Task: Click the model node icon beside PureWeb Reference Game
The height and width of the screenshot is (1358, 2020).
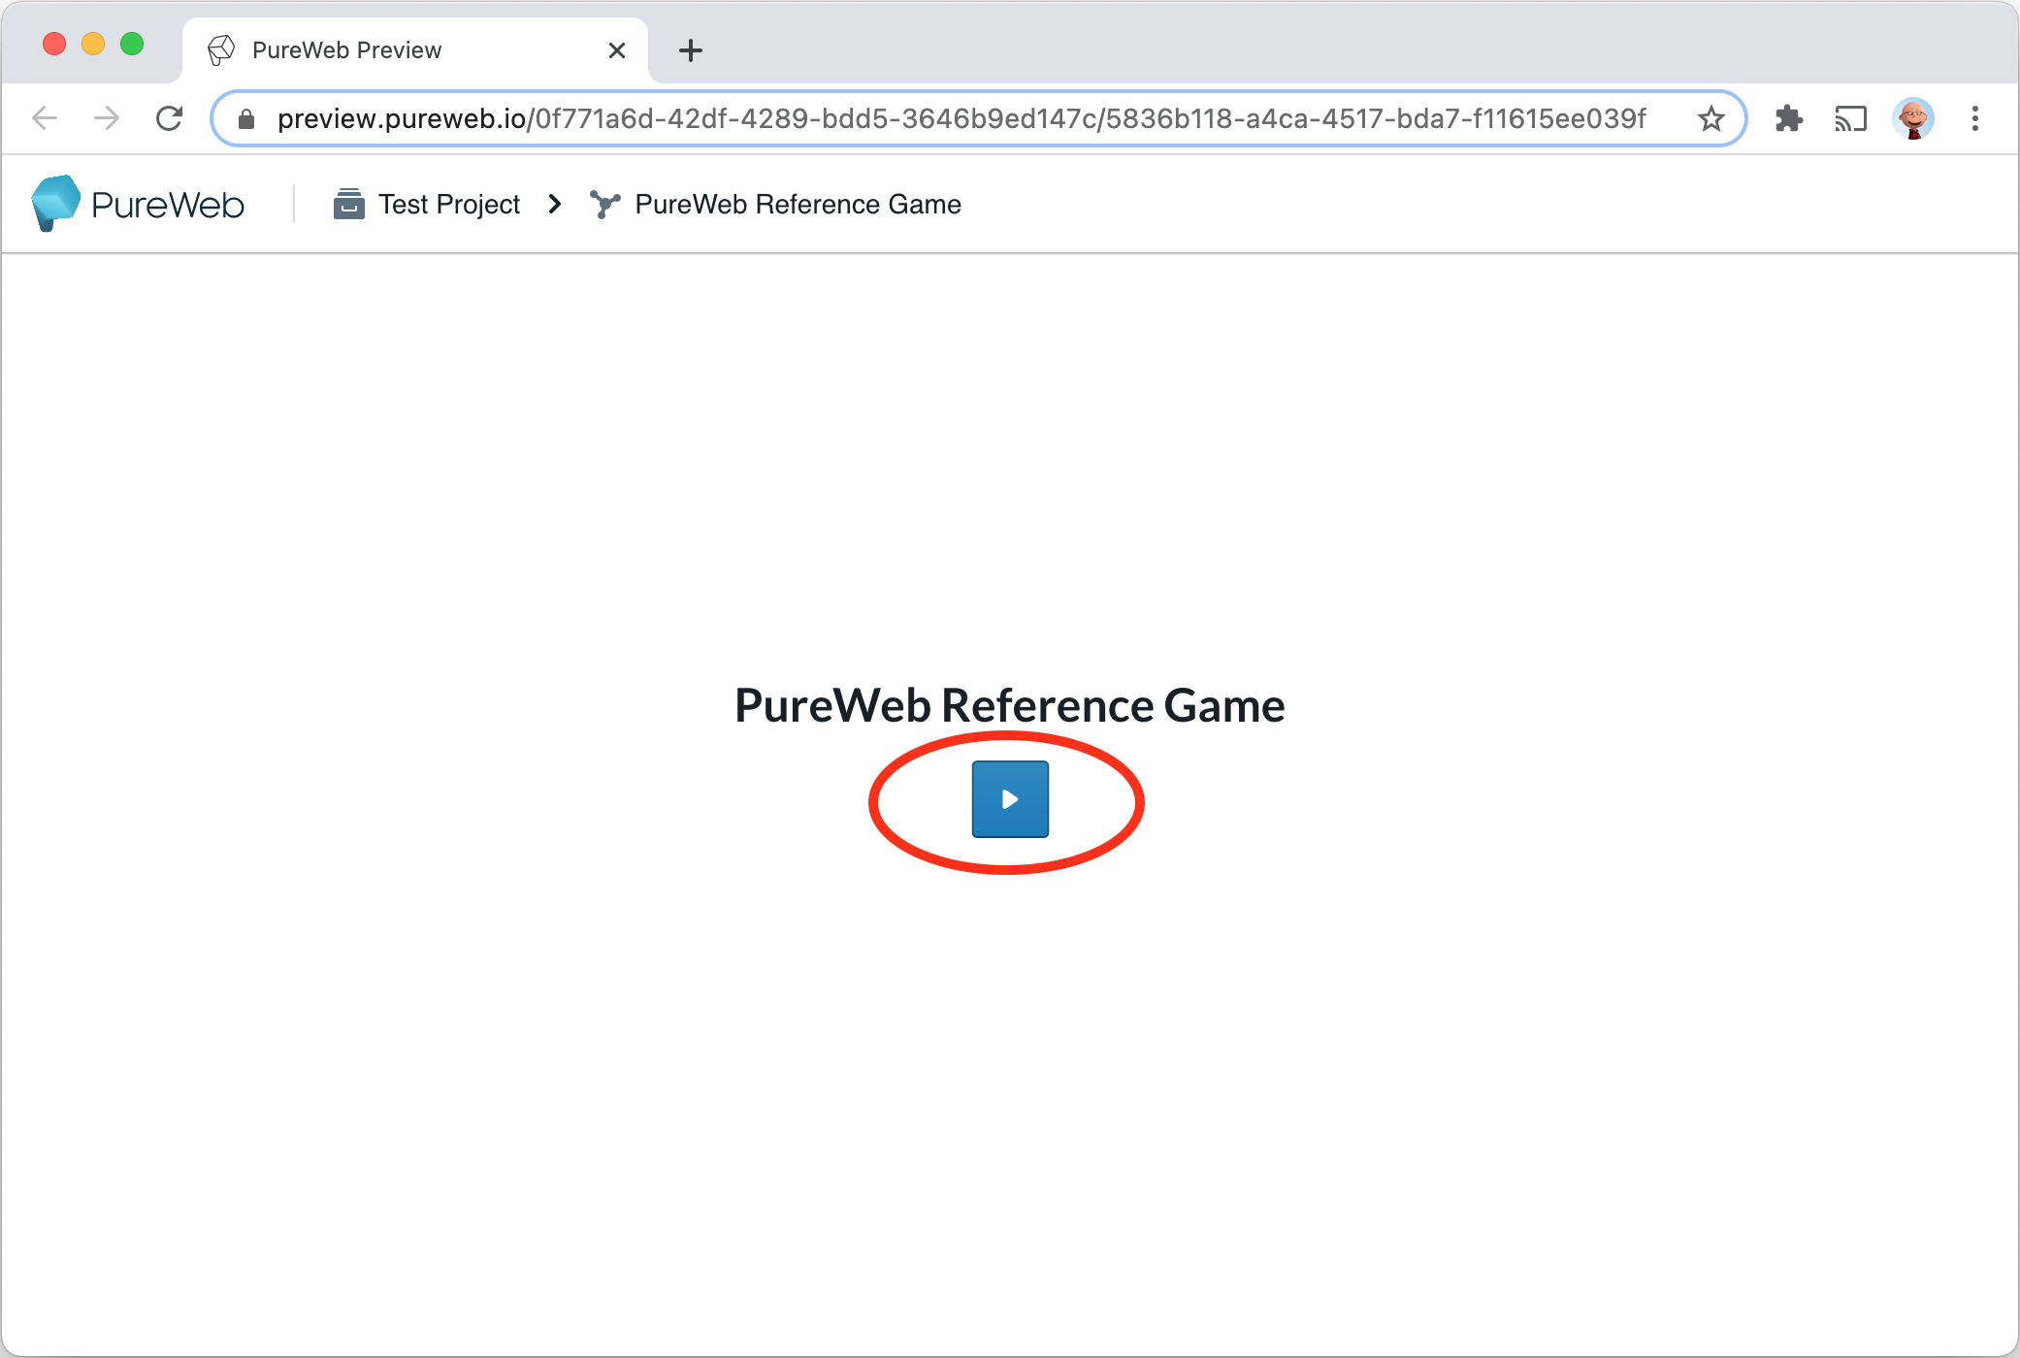Action: pos(604,204)
